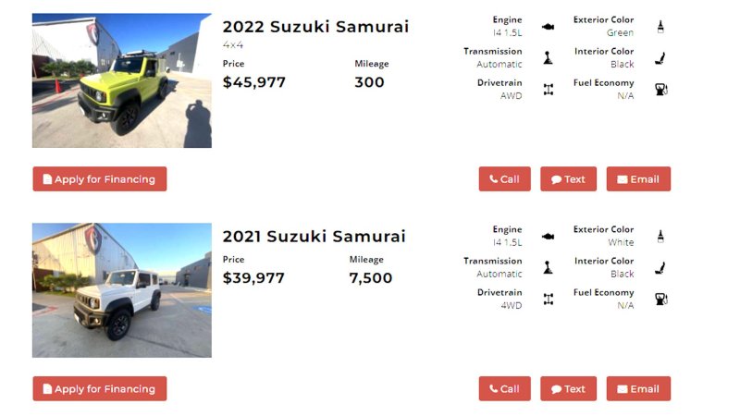Send a Text about the 2022 Samurai
The width and height of the screenshot is (740, 416).
(x=568, y=179)
